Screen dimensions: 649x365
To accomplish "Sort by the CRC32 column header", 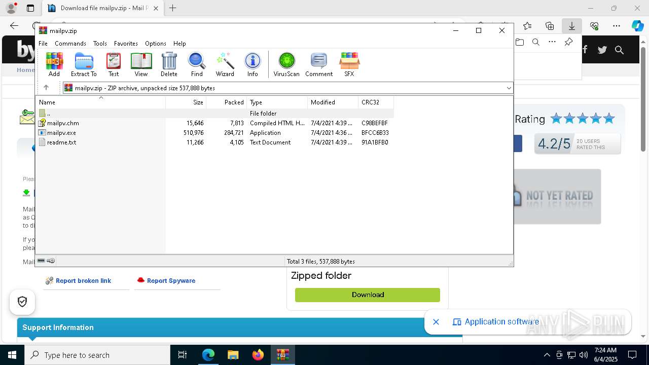I will [x=376, y=102].
